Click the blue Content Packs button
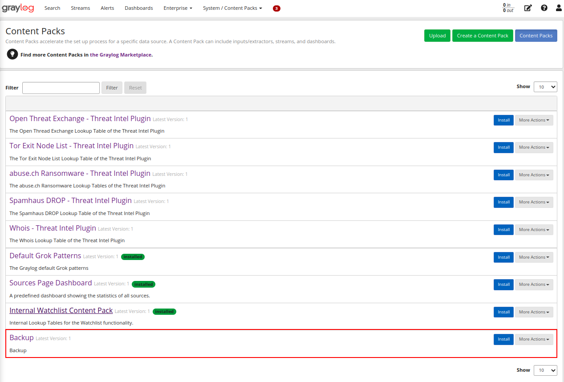The image size is (564, 382). 536,36
